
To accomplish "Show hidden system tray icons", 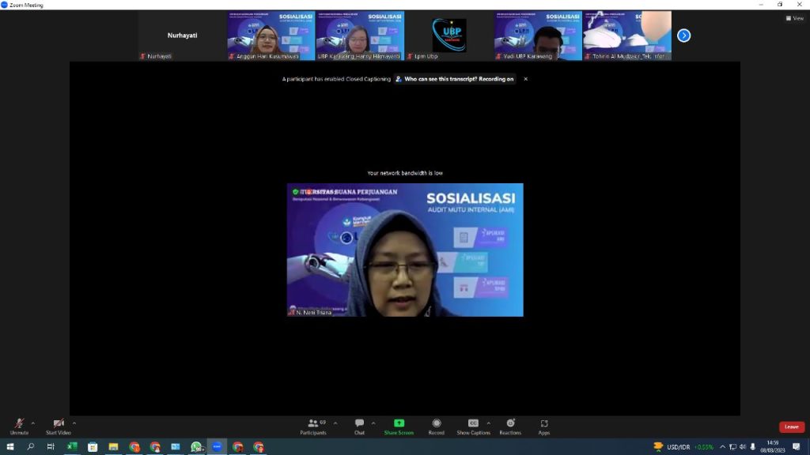I will click(722, 447).
